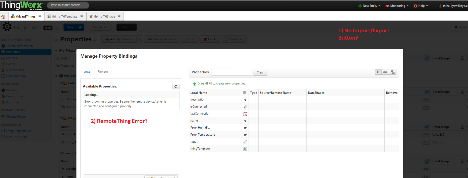The height and width of the screenshot is (178, 468).
Task: Open the To Do dropdown
Action: [126, 27]
